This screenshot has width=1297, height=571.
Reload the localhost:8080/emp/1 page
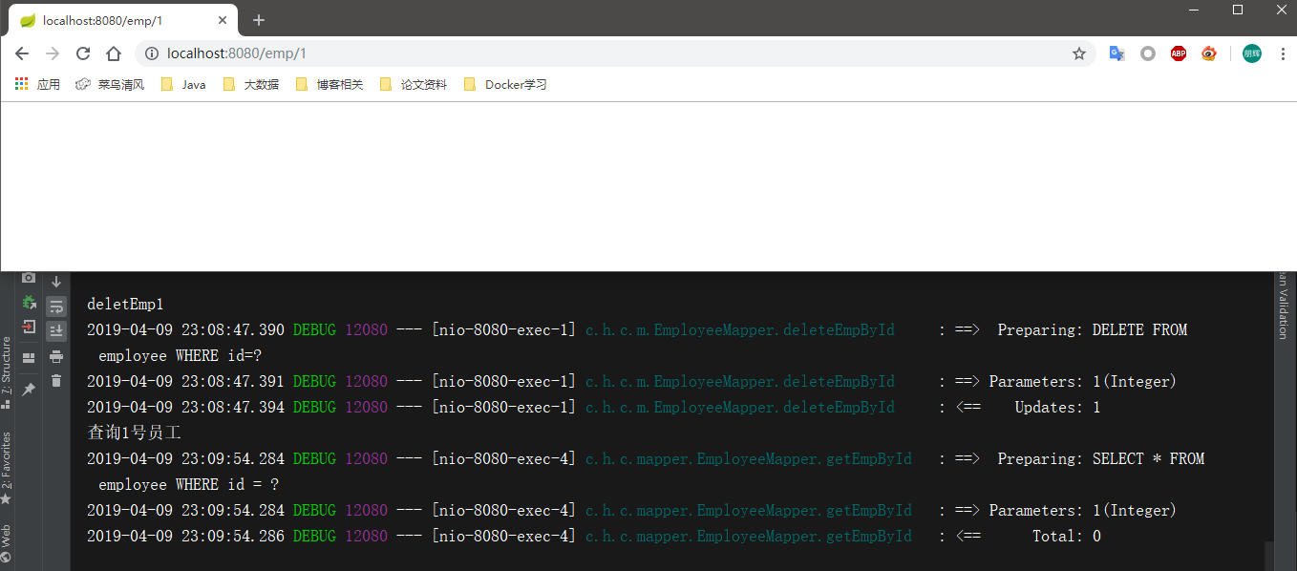[x=83, y=53]
